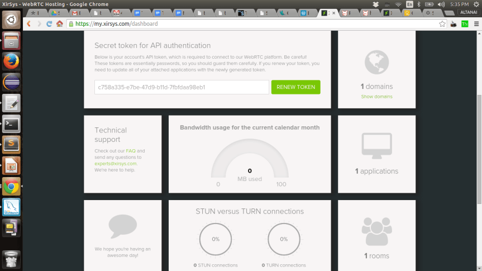Click the RENEW TOKEN button
The image size is (482, 271).
click(295, 87)
